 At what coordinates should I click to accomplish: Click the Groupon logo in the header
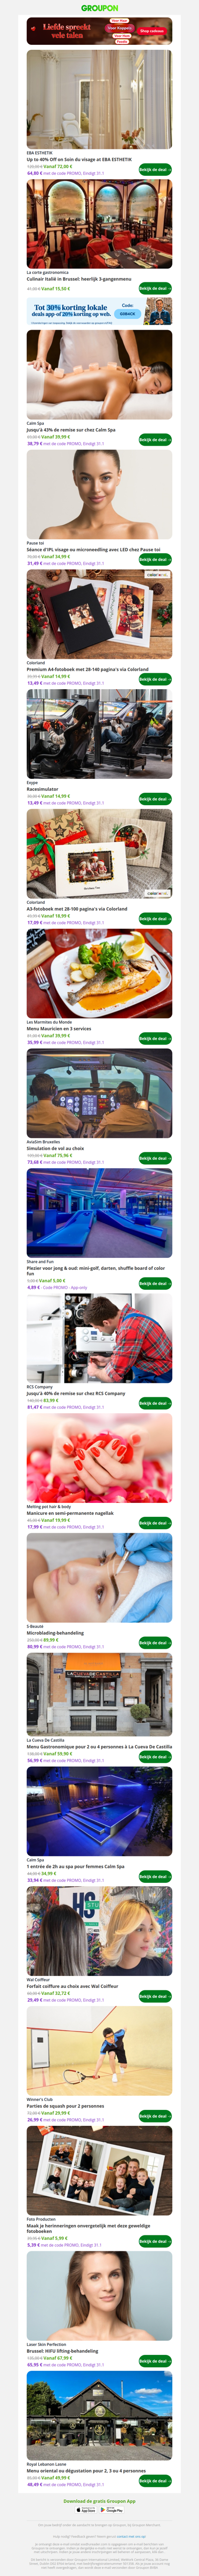99,8
